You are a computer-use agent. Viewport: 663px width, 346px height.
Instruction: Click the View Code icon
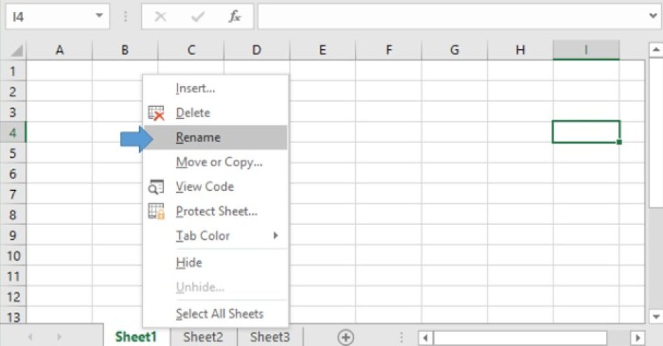pos(156,187)
